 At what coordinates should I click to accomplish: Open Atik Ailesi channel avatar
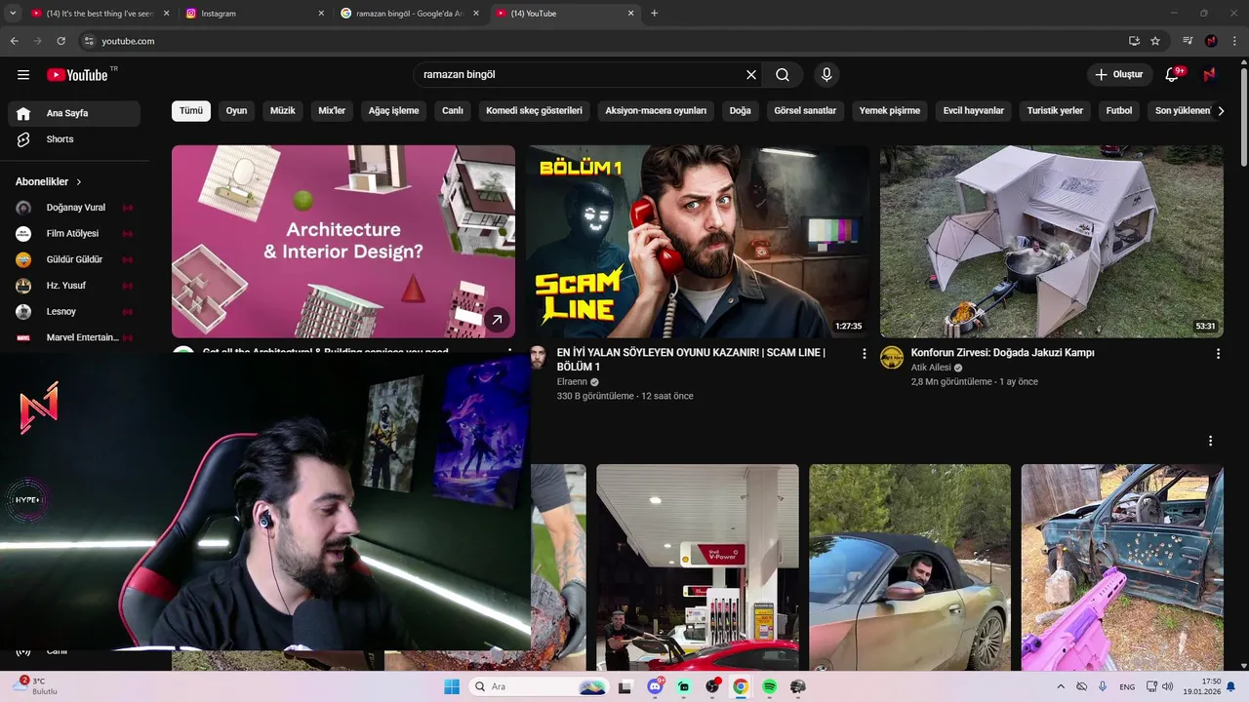coord(892,357)
